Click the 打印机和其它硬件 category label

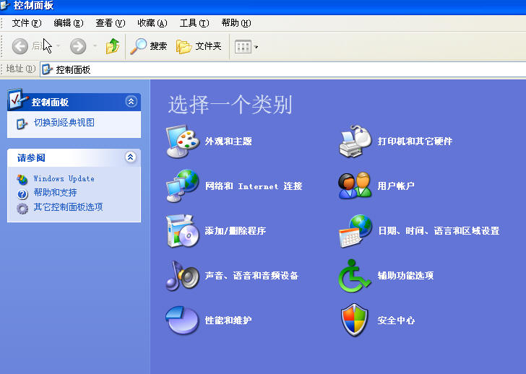point(415,141)
